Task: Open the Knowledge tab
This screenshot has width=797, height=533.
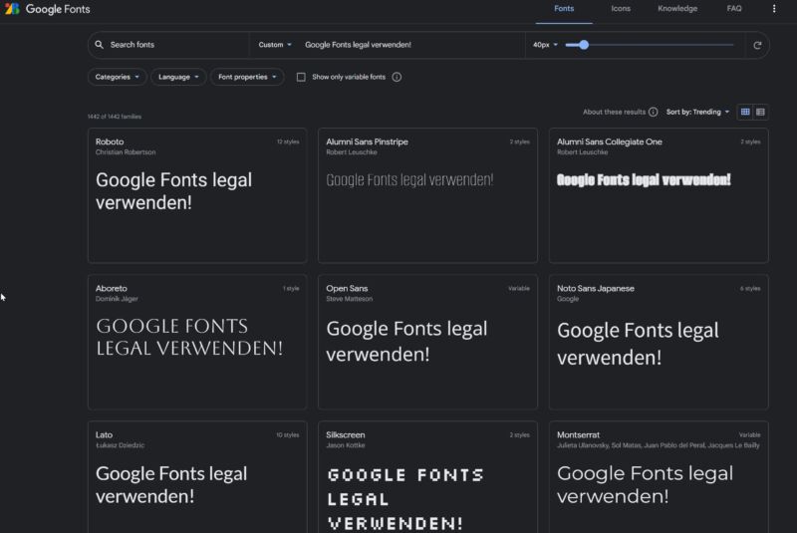Action: pos(677,9)
